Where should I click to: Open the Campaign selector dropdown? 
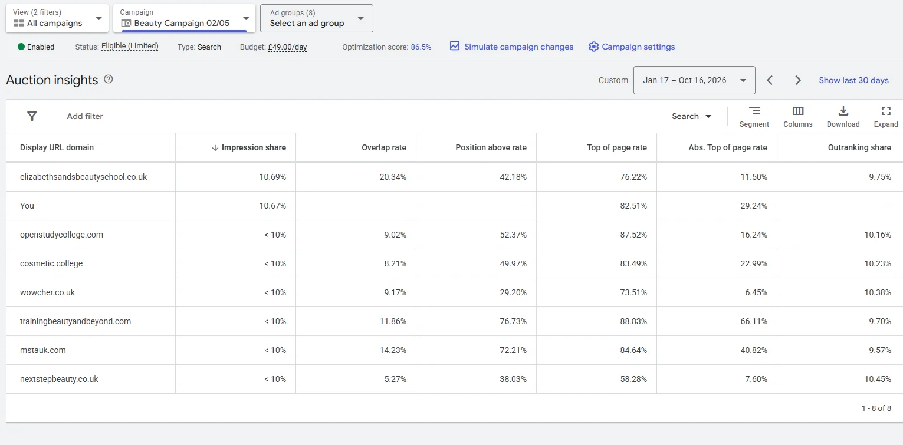[185, 18]
